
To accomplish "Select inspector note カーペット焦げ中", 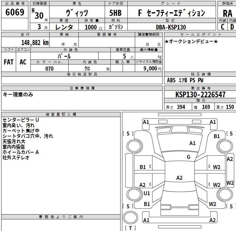I will pyautogui.click(x=21, y=131).
